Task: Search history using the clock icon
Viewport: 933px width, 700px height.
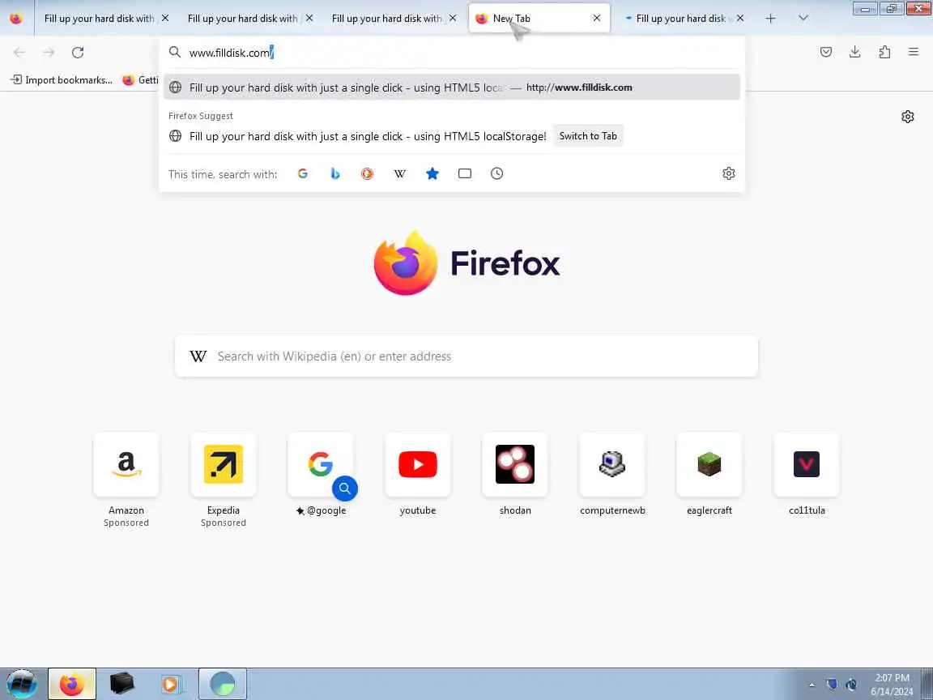Action: point(496,173)
